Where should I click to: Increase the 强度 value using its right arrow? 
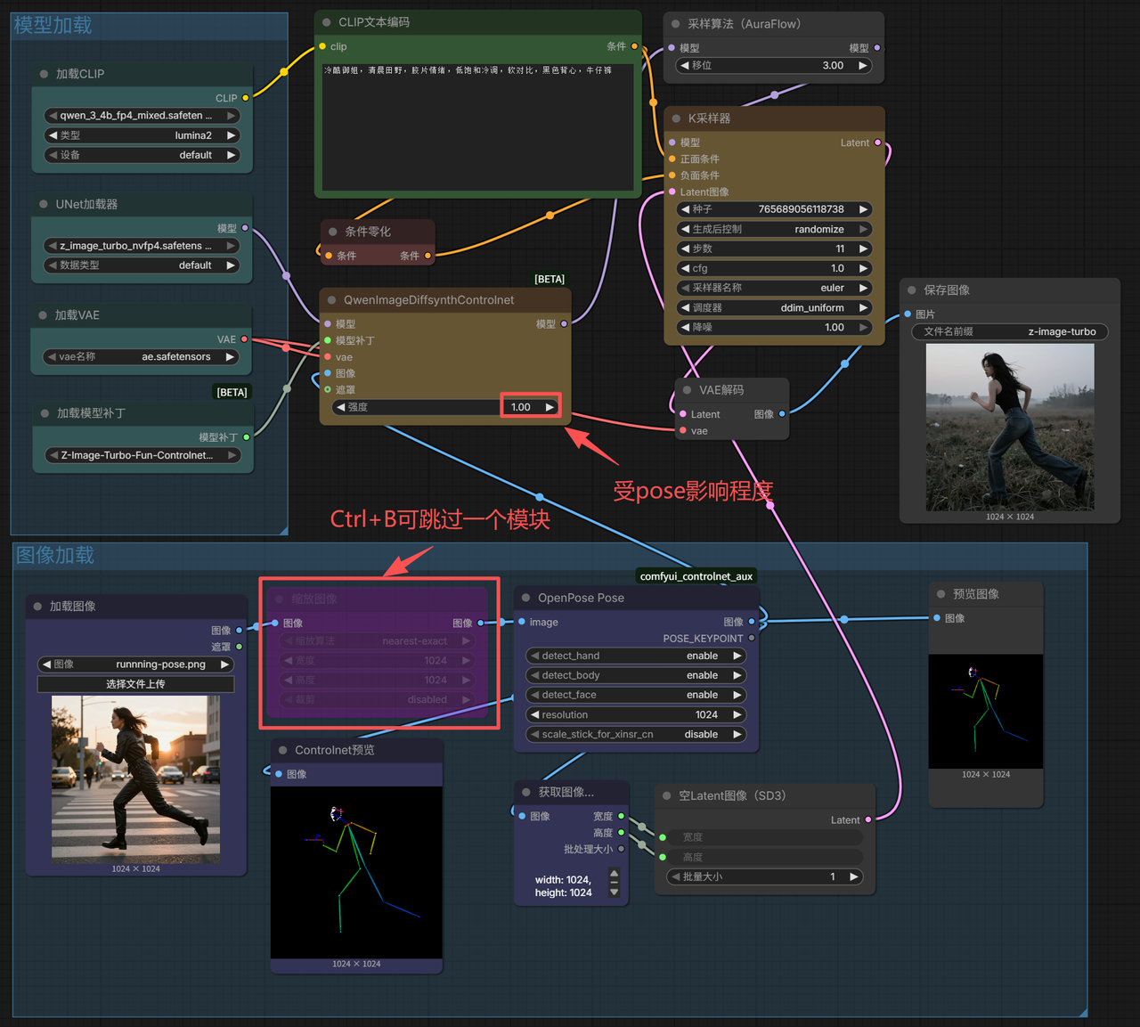550,406
